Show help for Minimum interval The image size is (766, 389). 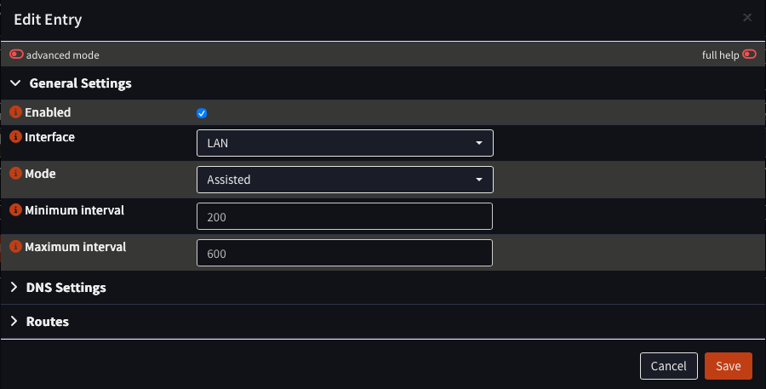[x=14, y=209]
